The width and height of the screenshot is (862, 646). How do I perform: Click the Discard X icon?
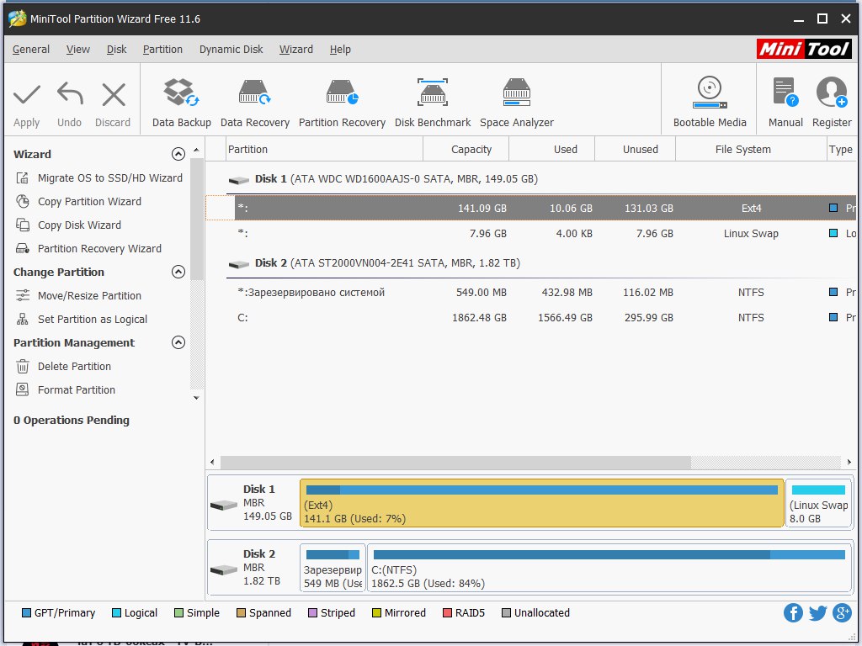[x=114, y=94]
